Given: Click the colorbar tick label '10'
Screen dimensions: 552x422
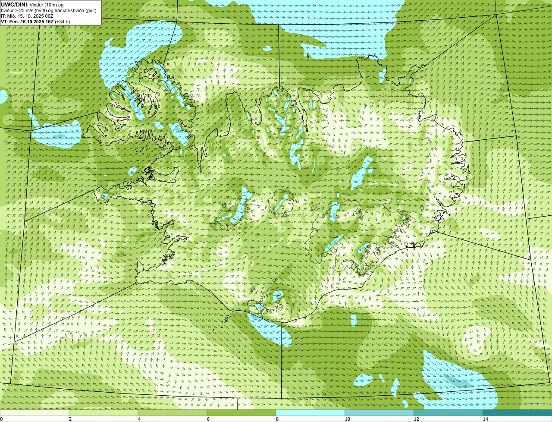Looking at the screenshot, I should 347,419.
